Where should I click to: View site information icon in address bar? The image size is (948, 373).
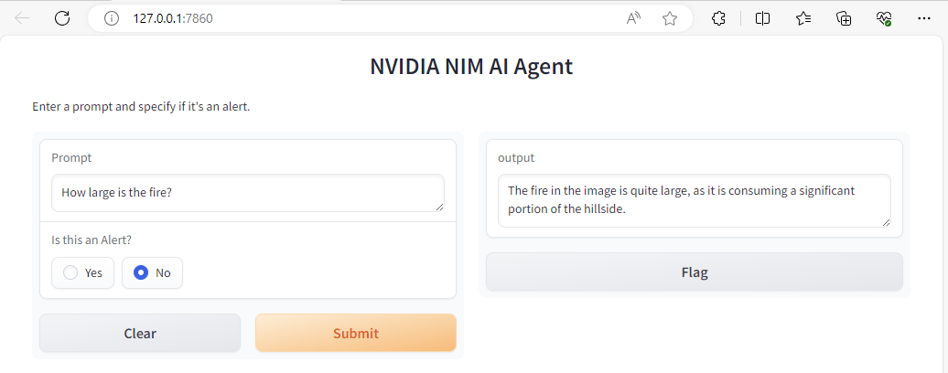pyautogui.click(x=113, y=18)
